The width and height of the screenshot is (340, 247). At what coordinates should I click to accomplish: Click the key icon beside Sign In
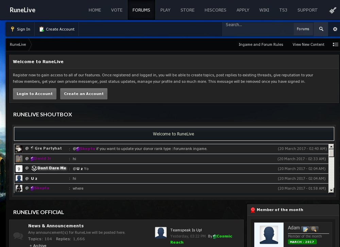coord(13,29)
